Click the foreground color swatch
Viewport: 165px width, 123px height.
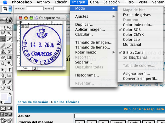[x=4, y=97]
